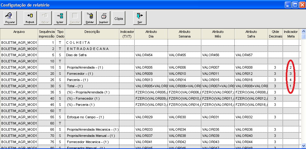Image resolution: width=306 pixels, height=149 pixels.
Task: Select the VALOR033 cell
Action: 151,129
